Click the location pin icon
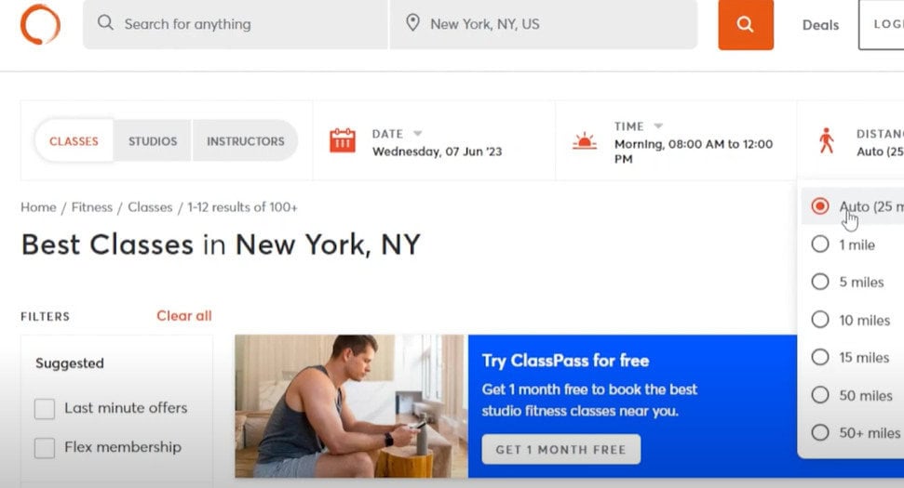904x488 pixels. coord(412,23)
